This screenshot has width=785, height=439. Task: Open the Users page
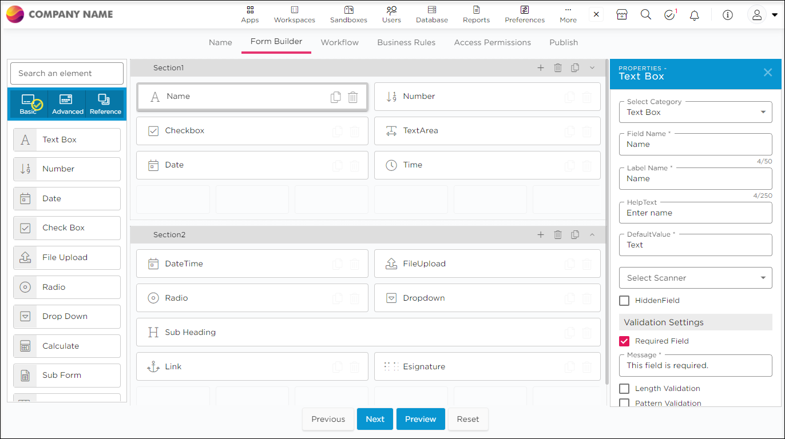(x=391, y=15)
